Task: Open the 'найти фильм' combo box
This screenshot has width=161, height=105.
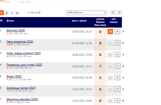Action: (87, 13)
